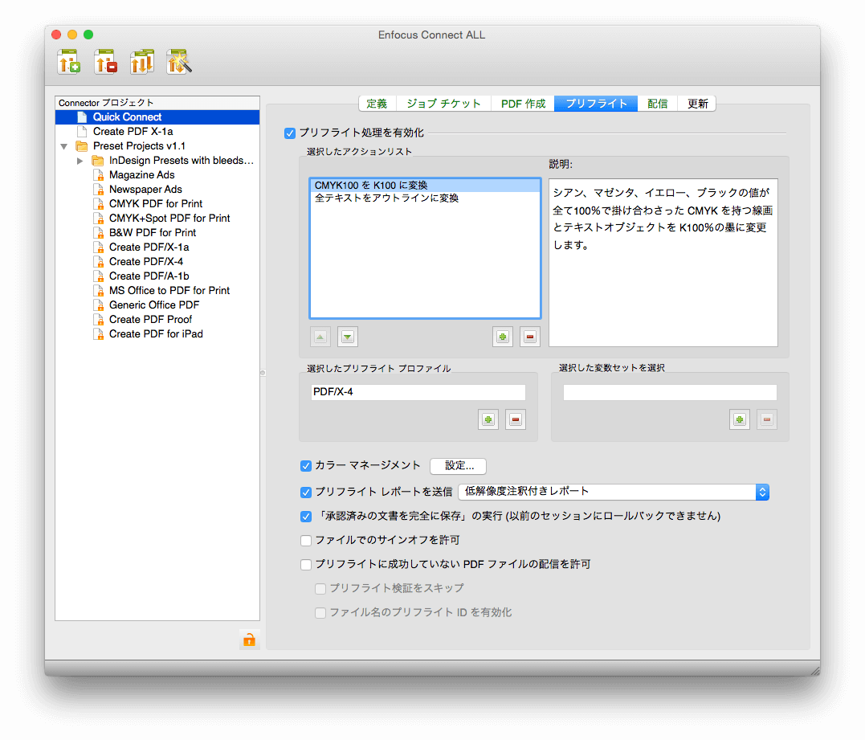Switch to the 配信 tab
865x740 pixels.
pyautogui.click(x=658, y=104)
